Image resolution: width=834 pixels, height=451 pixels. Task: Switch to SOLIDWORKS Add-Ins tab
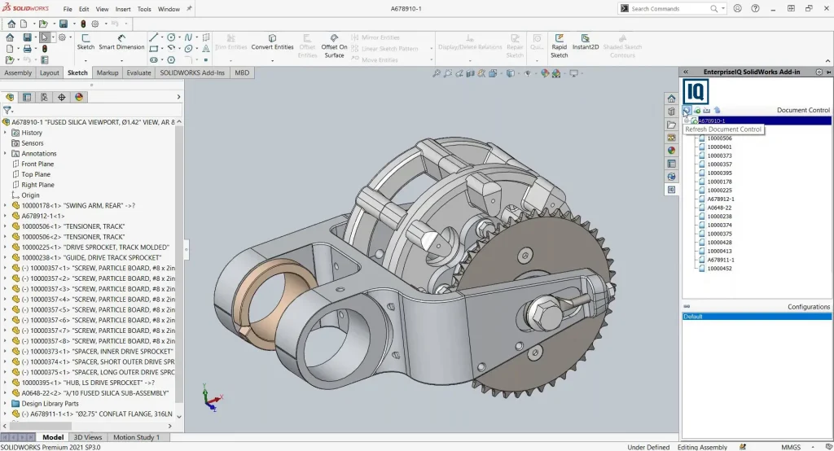(192, 73)
